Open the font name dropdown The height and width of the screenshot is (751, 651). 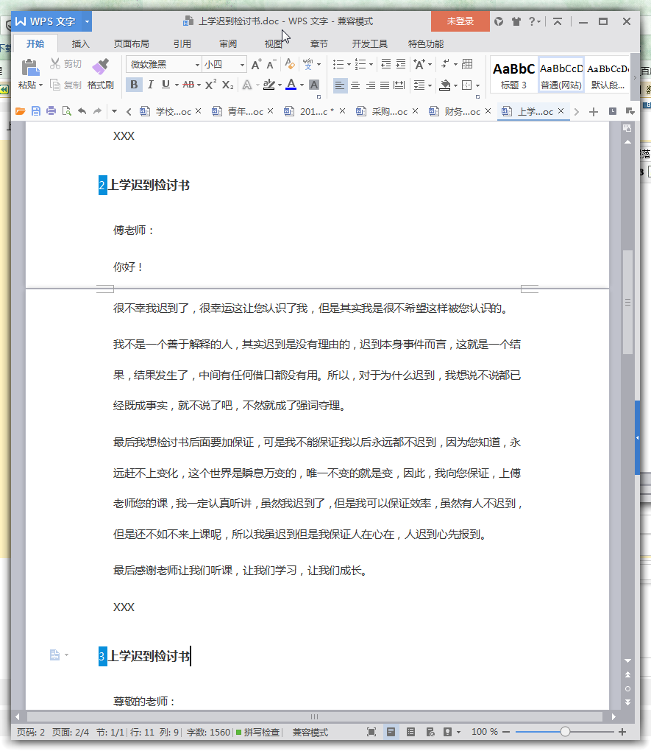coord(197,65)
